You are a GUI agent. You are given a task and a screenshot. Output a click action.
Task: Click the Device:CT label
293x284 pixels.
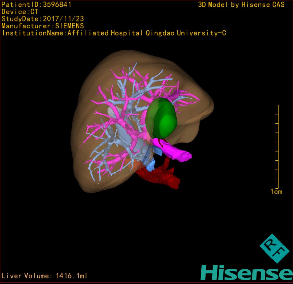pyautogui.click(x=20, y=12)
